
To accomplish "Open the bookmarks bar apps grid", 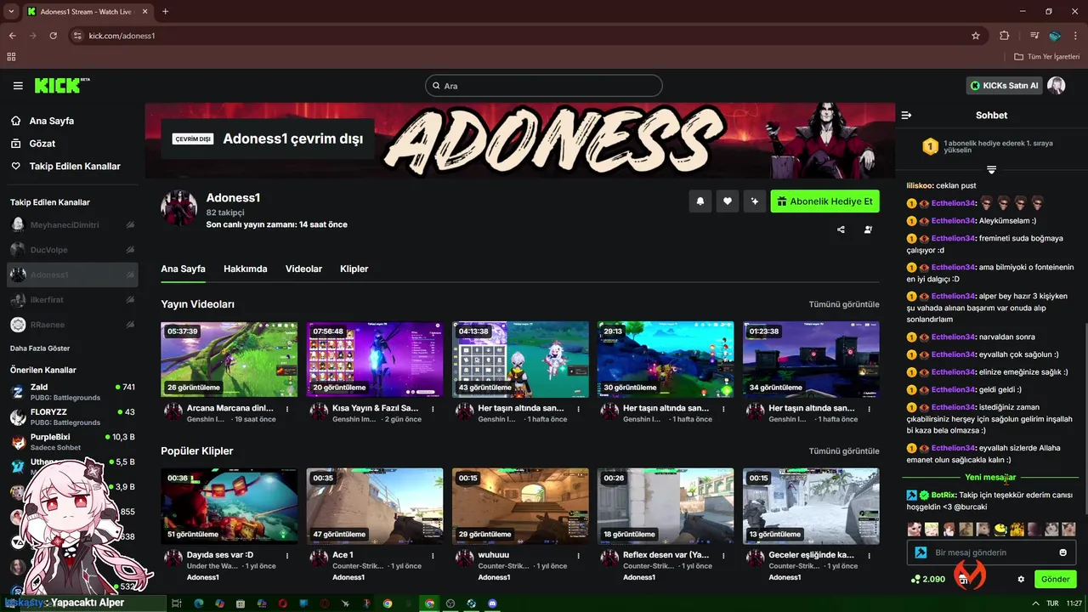I will coord(11,57).
